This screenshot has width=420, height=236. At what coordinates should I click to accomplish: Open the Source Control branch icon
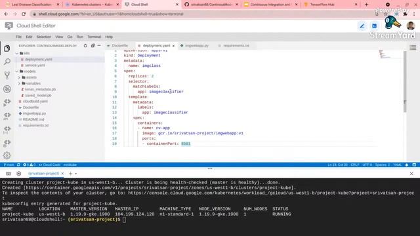7,75
